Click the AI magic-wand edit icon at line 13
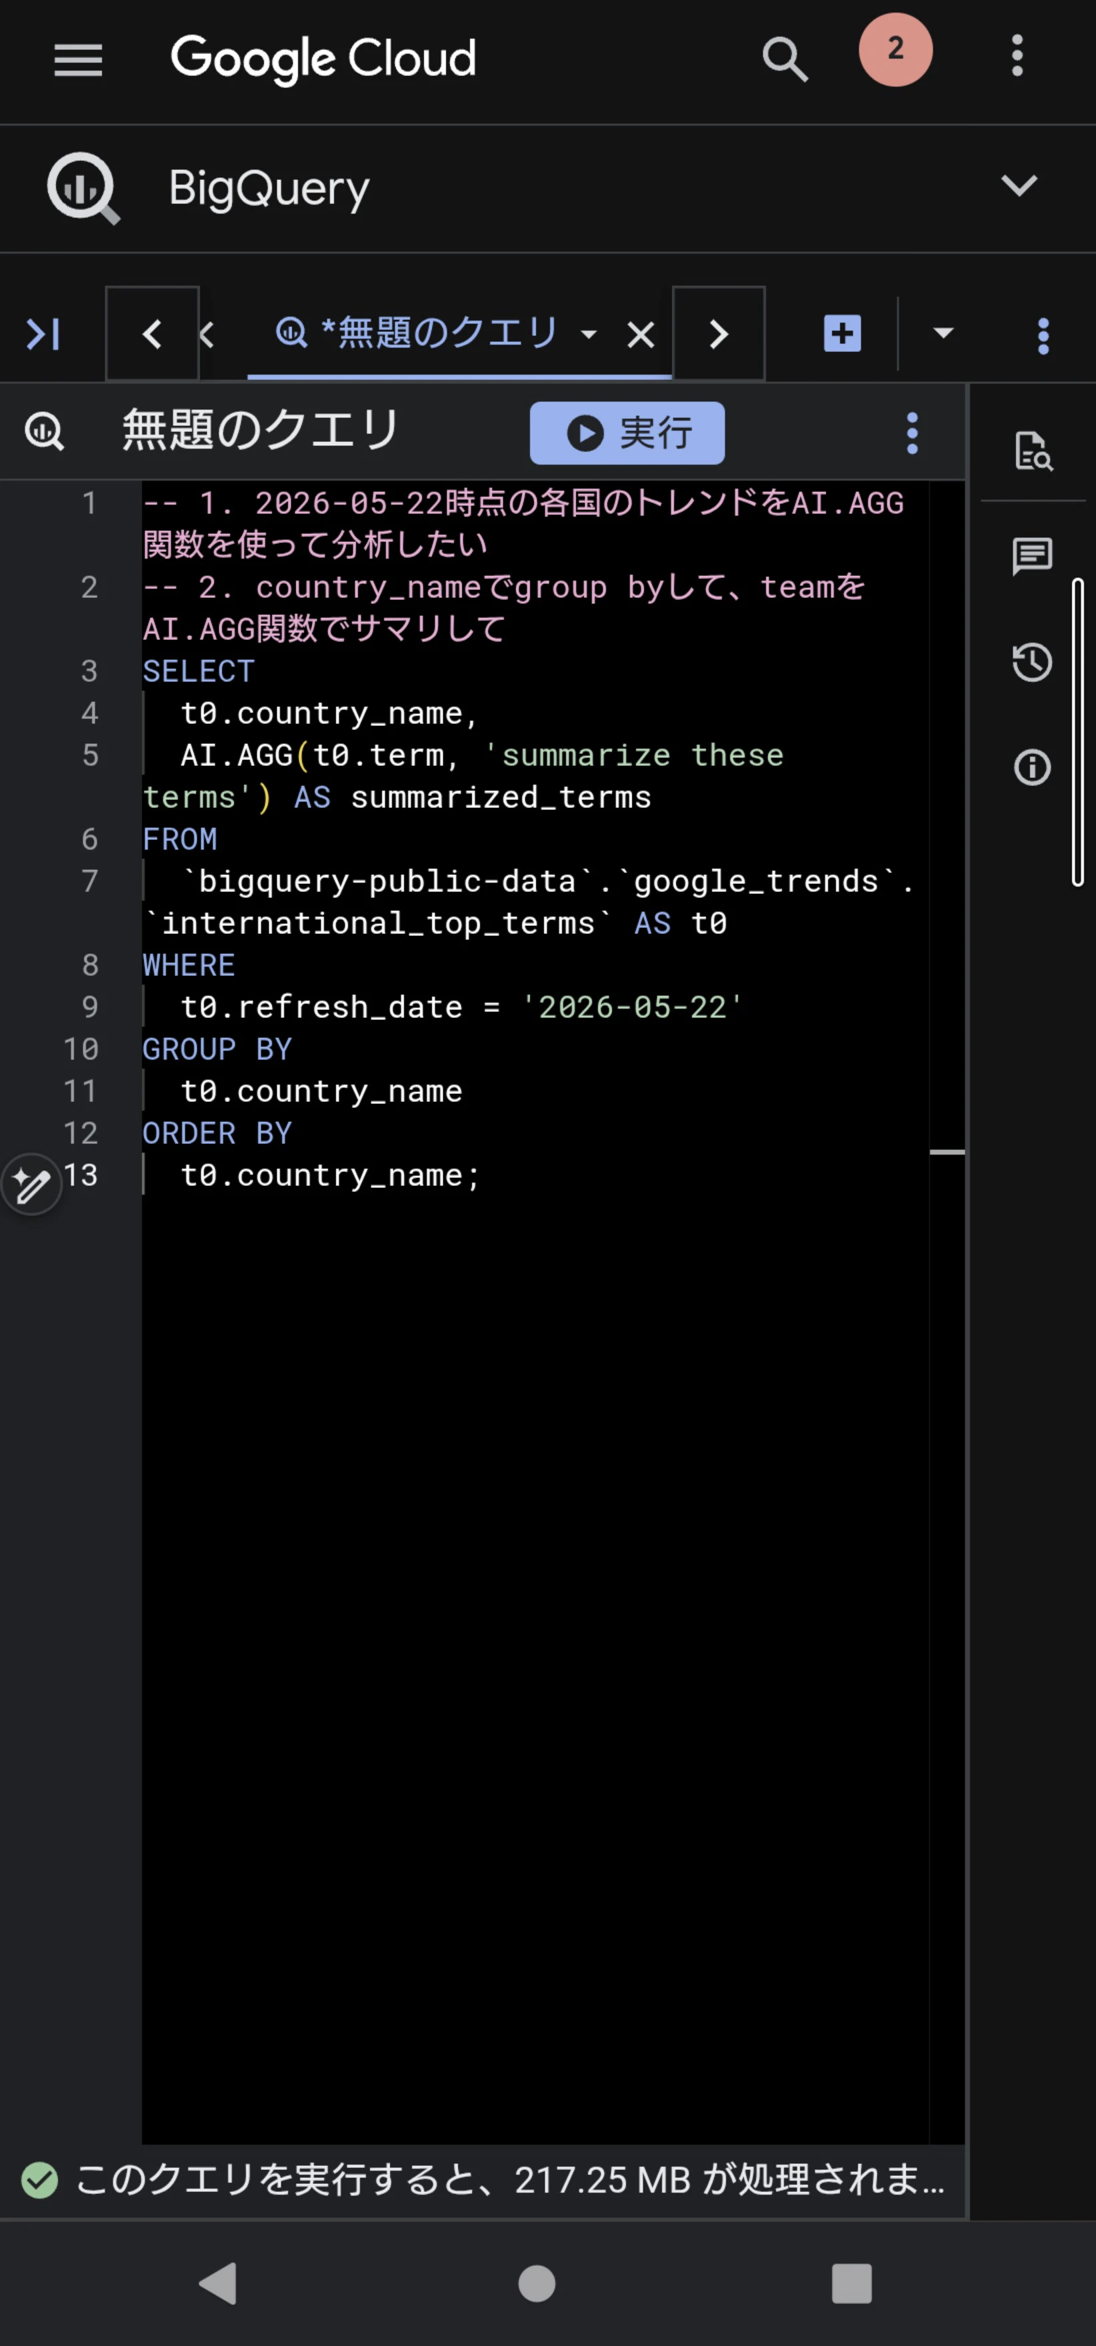Screen dimensions: 1096x2346 pos(32,1184)
